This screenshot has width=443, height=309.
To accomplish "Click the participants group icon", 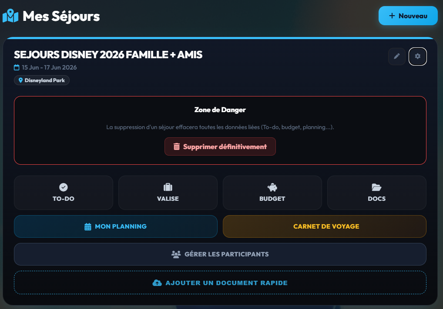I will (x=176, y=254).
